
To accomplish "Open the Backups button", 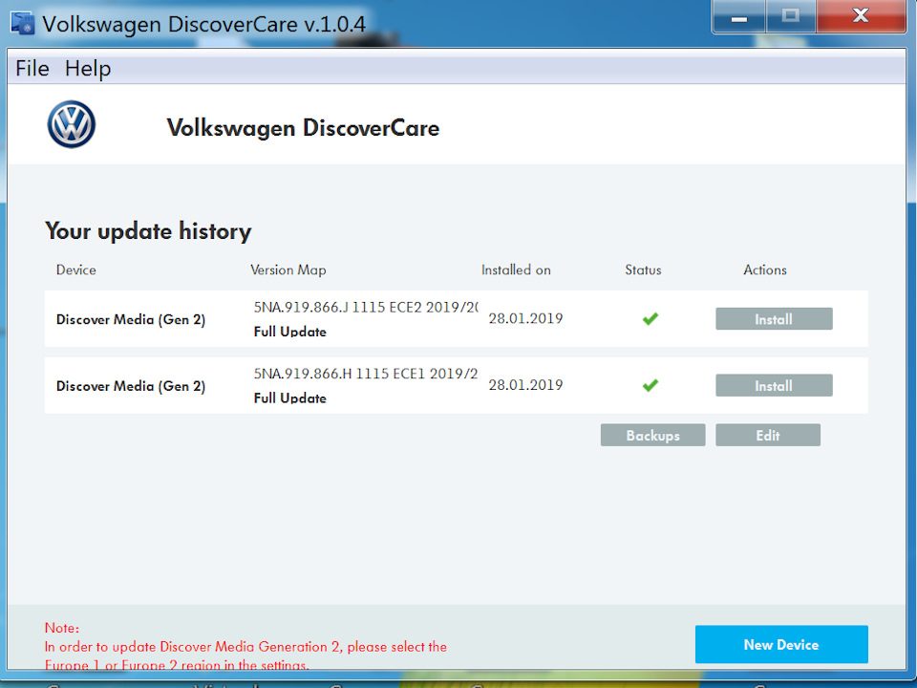I will (652, 436).
